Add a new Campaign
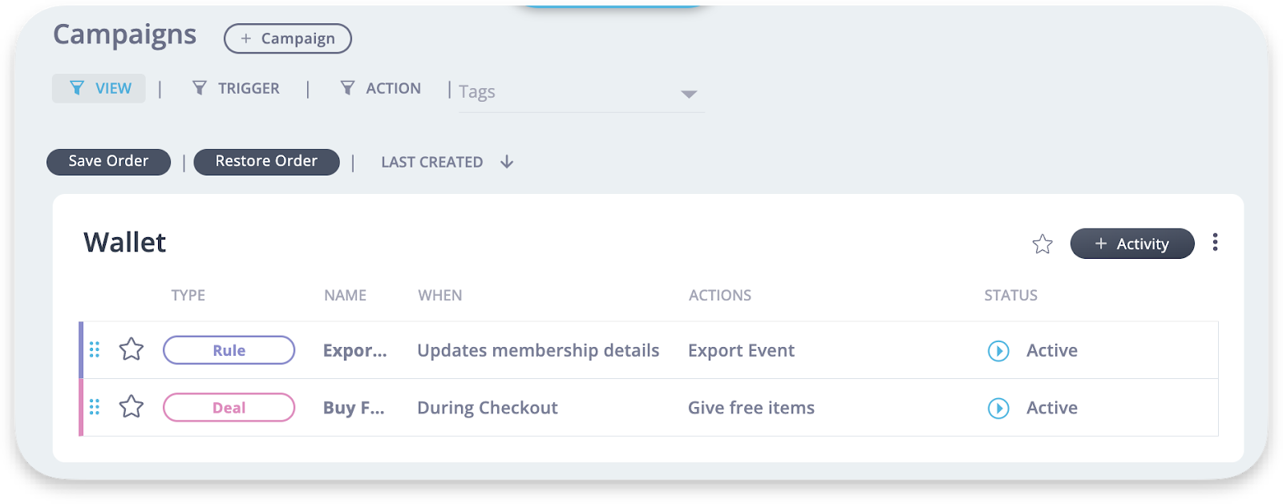The width and height of the screenshot is (1283, 504). [288, 38]
